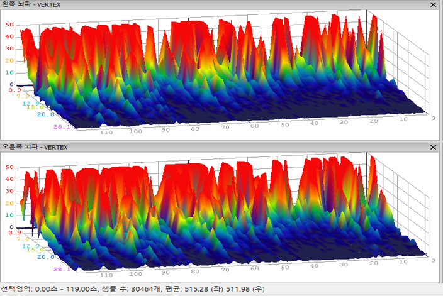Click the 50 amplitude label in the left brainwave chart

[x=9, y=25]
